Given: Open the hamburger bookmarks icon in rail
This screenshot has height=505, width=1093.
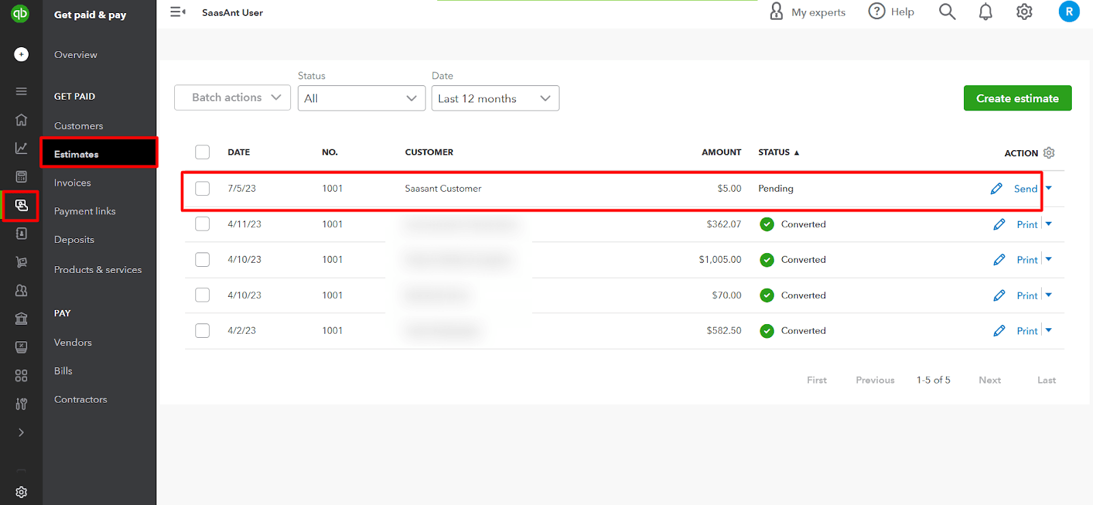Looking at the screenshot, I should 21,91.
